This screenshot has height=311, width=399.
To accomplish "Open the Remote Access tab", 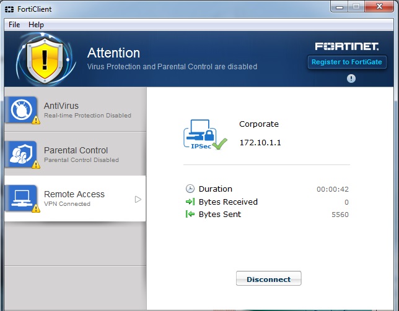I will pos(76,198).
